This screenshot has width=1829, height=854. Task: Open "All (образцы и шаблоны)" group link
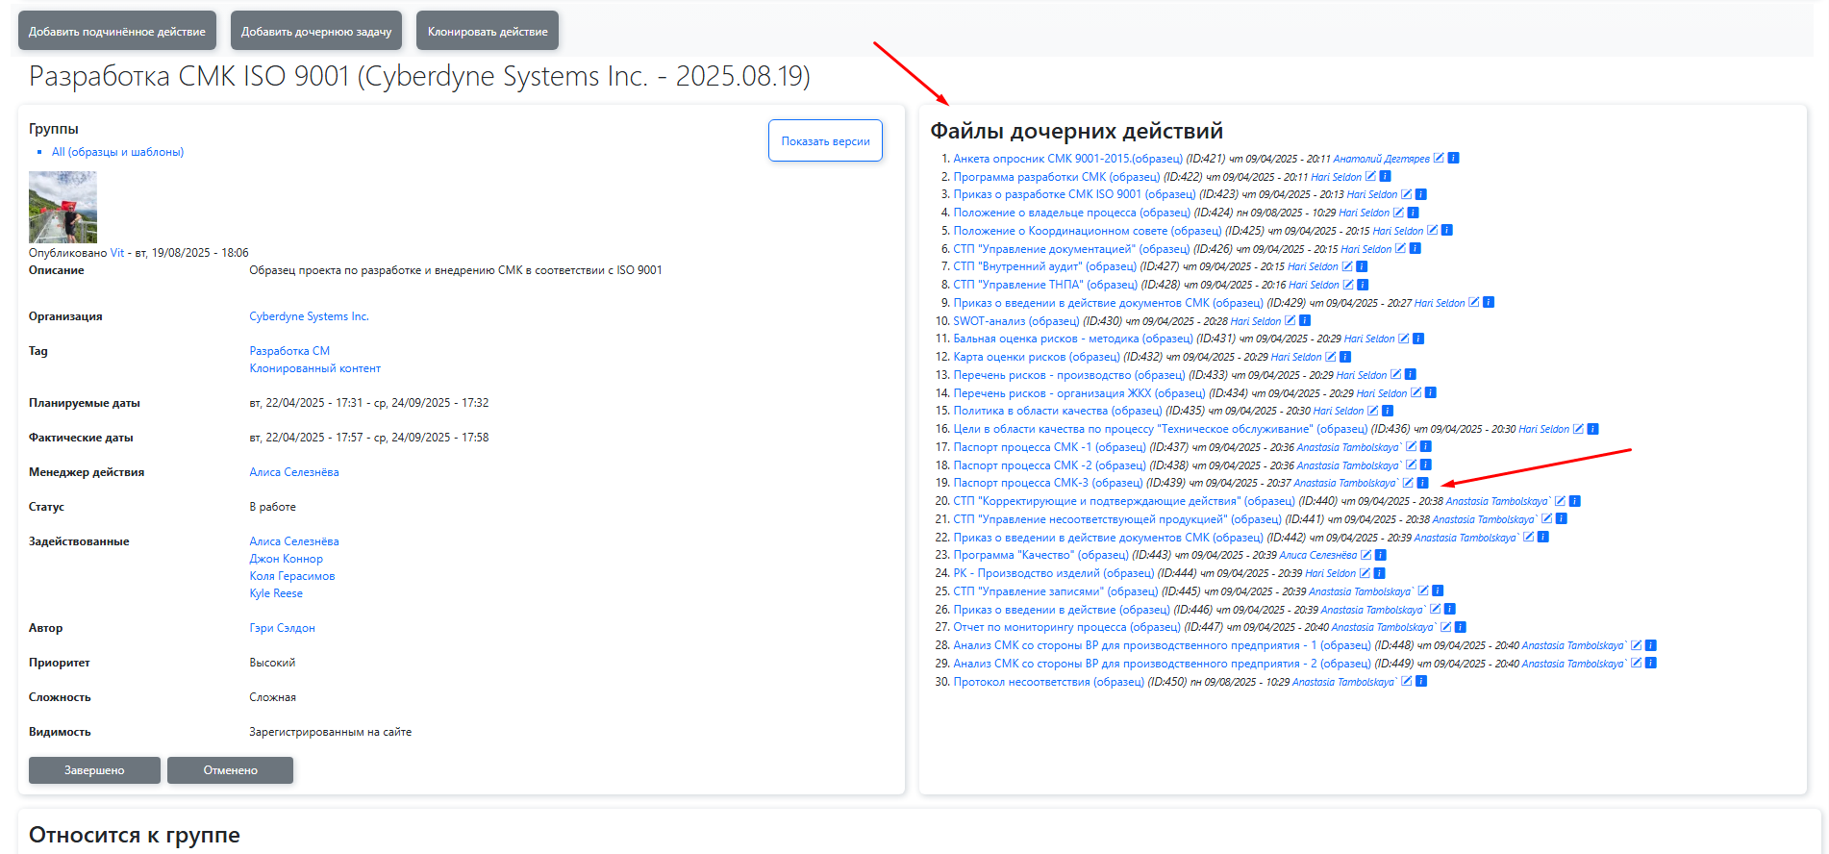(x=117, y=152)
